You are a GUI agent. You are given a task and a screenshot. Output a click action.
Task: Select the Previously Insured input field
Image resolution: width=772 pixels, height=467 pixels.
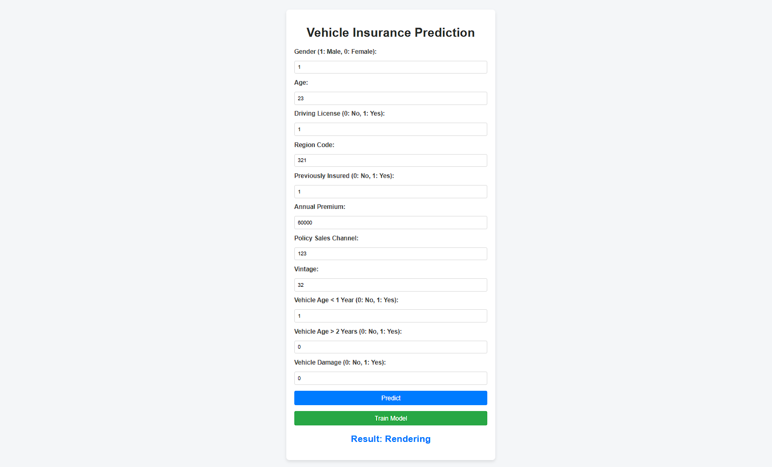pos(390,191)
